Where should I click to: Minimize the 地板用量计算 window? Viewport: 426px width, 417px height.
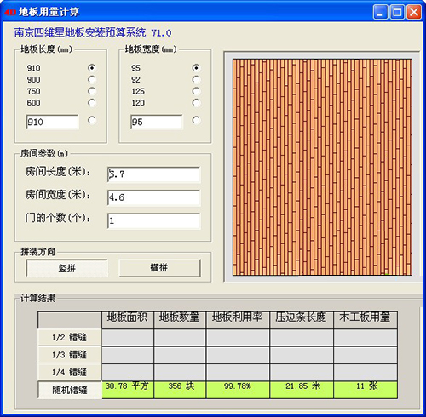pos(380,13)
